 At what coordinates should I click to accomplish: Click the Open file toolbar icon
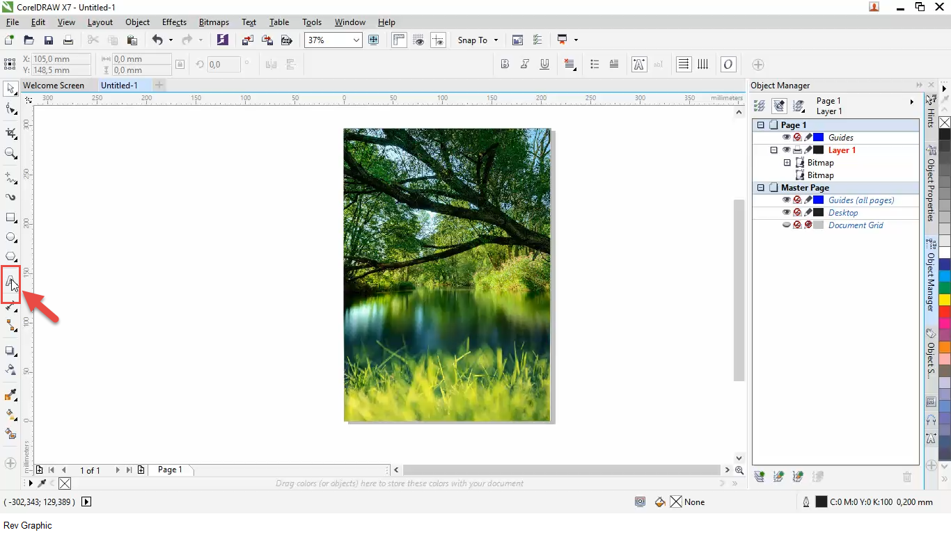point(29,40)
